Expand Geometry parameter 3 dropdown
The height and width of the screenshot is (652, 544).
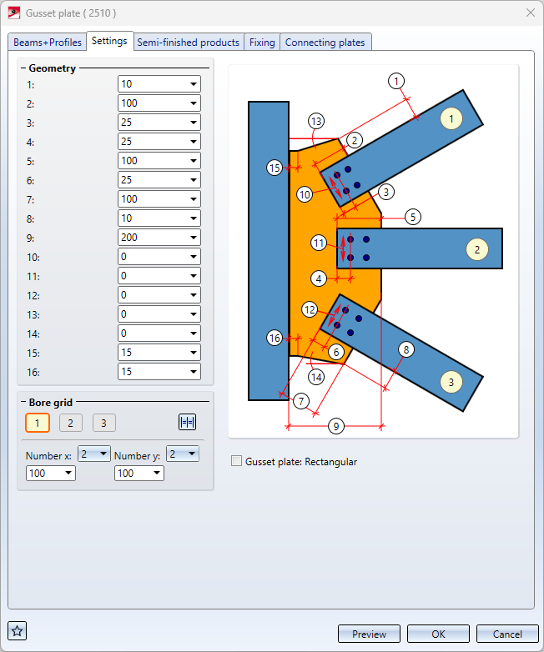[194, 123]
